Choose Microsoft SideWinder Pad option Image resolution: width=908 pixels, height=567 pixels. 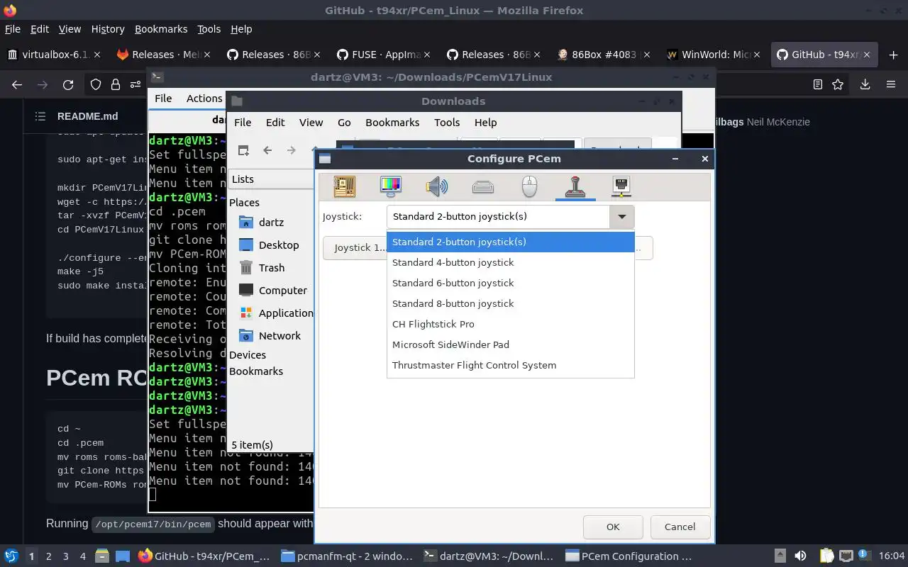point(510,344)
